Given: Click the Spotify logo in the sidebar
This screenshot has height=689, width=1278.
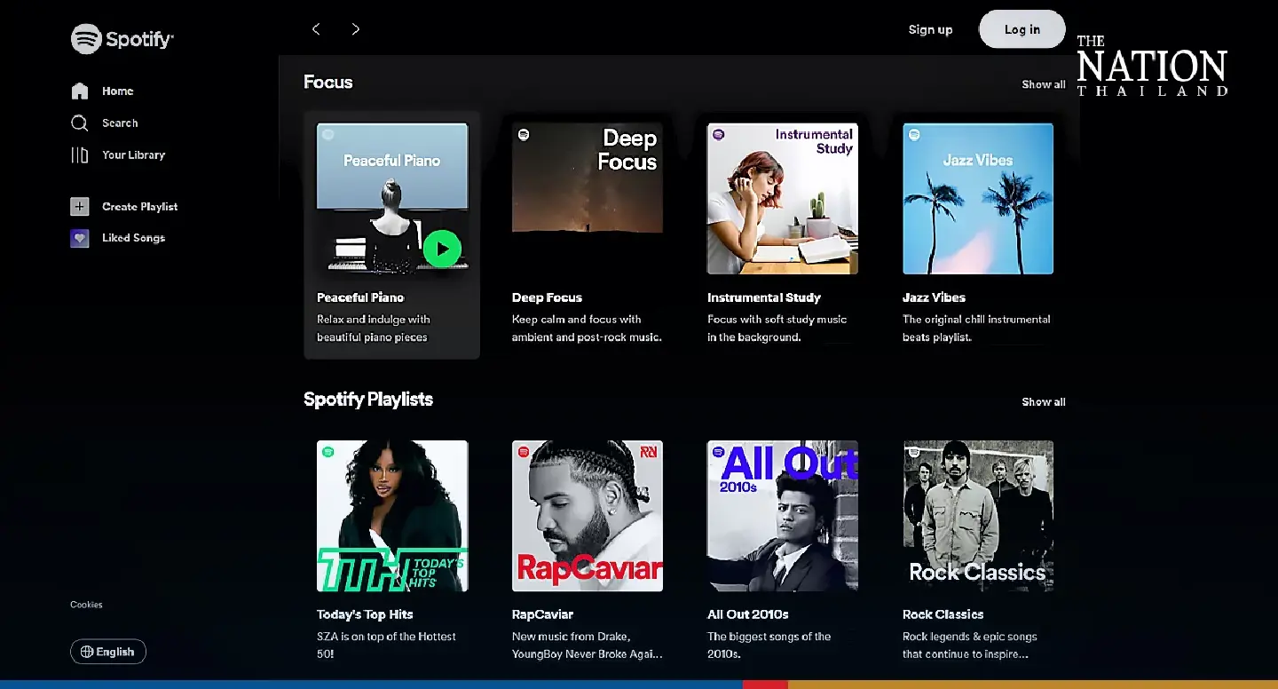Looking at the screenshot, I should [122, 39].
